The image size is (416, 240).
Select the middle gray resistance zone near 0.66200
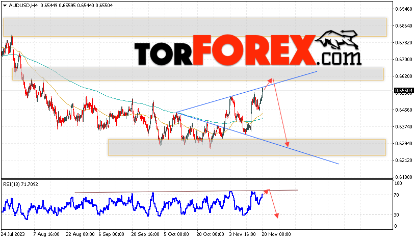[198, 74]
